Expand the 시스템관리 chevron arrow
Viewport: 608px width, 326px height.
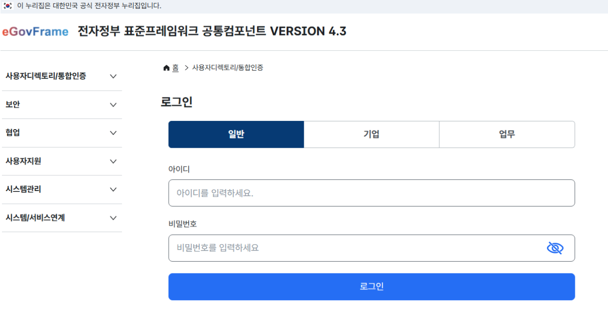point(114,190)
